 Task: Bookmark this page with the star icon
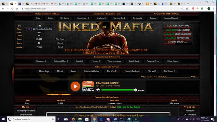[187, 9]
